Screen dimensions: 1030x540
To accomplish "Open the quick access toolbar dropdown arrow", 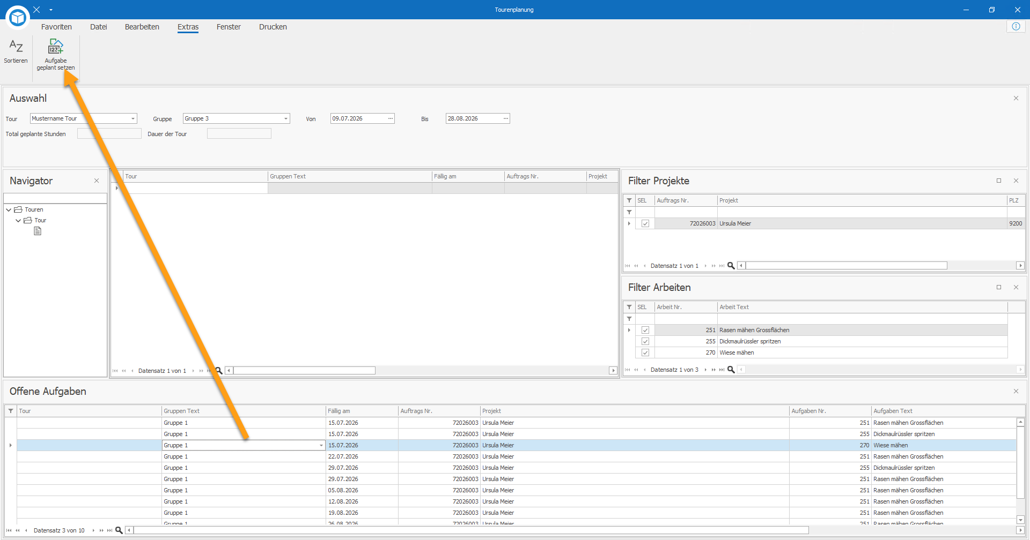I will pyautogui.click(x=51, y=10).
